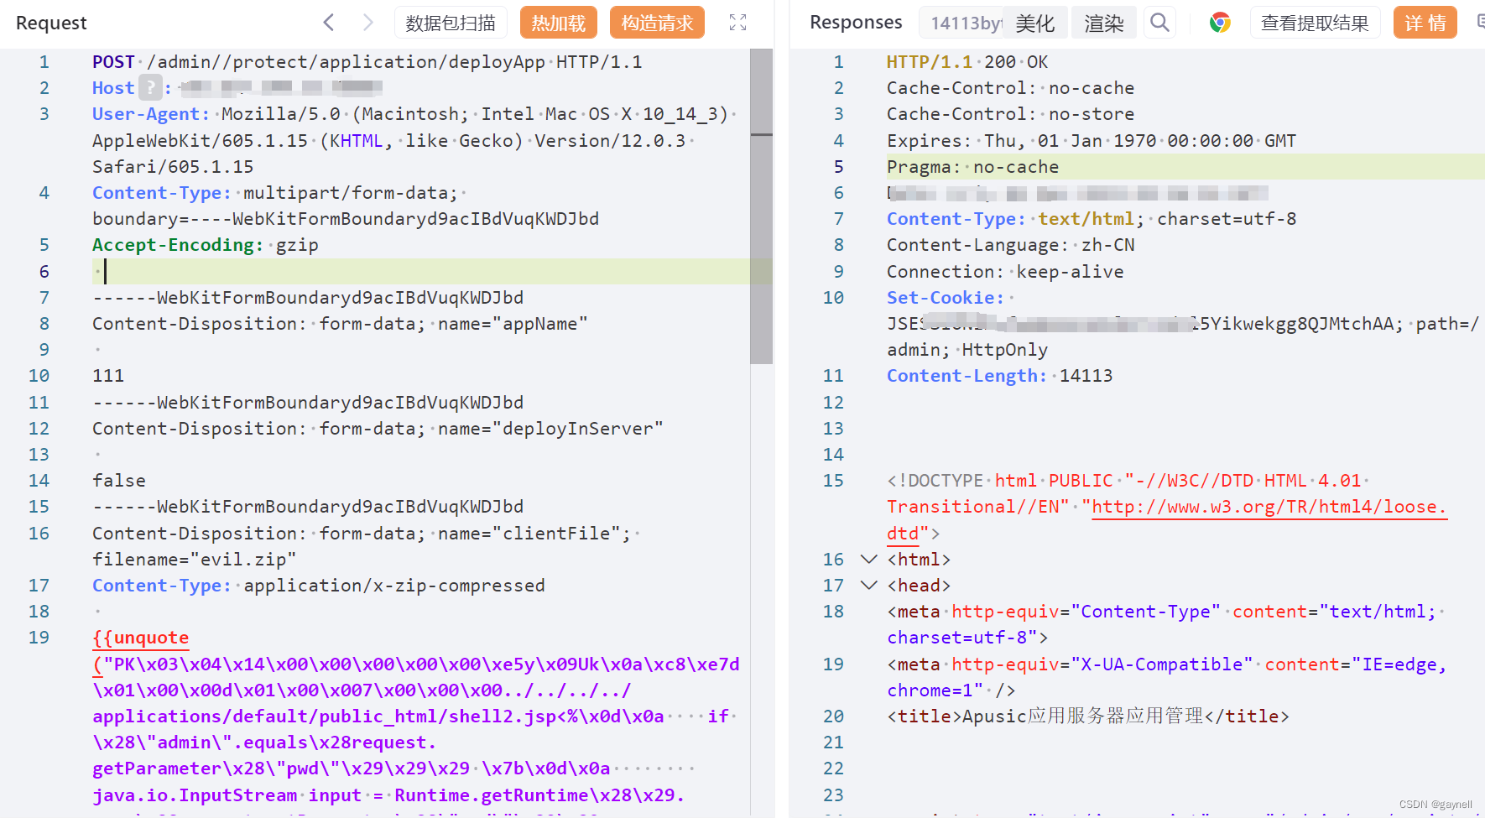Open the w3.org loose.dtd link
The width and height of the screenshot is (1485, 818).
click(x=1269, y=507)
